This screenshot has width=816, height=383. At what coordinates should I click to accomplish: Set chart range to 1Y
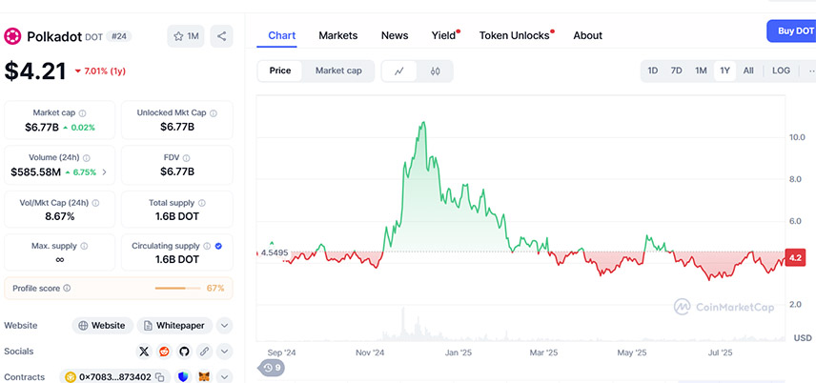pos(724,71)
